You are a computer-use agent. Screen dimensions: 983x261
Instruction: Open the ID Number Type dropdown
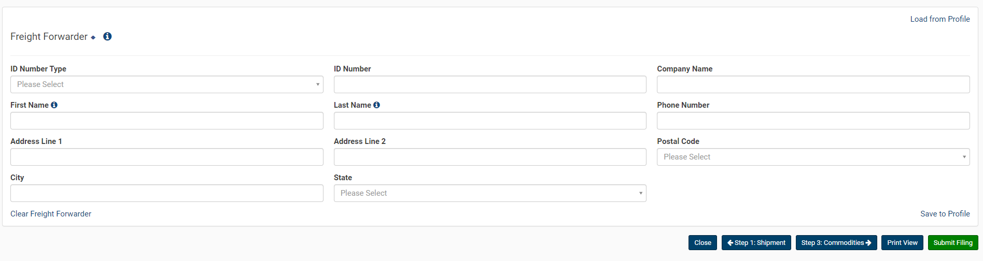pyautogui.click(x=166, y=84)
